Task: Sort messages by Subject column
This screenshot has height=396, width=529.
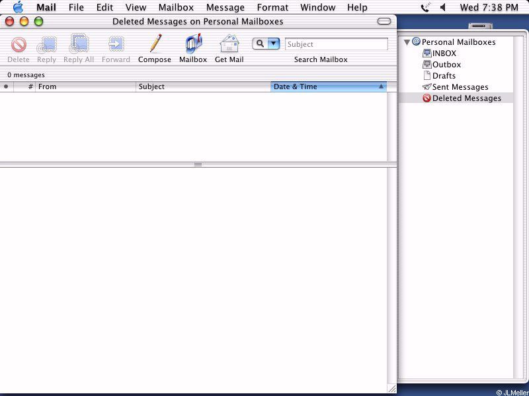Action: (204, 86)
